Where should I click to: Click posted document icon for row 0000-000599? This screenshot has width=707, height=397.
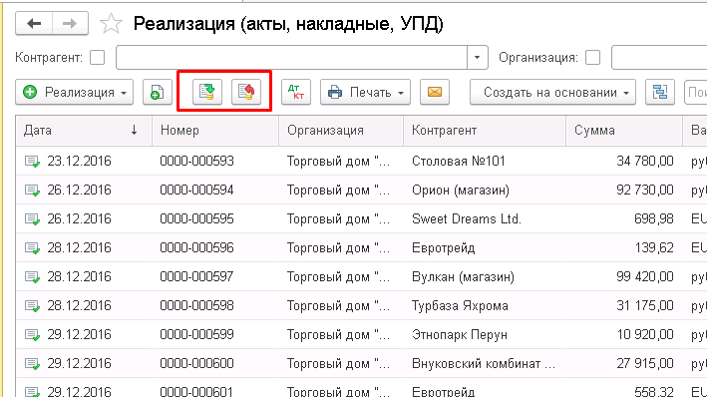tap(32, 334)
